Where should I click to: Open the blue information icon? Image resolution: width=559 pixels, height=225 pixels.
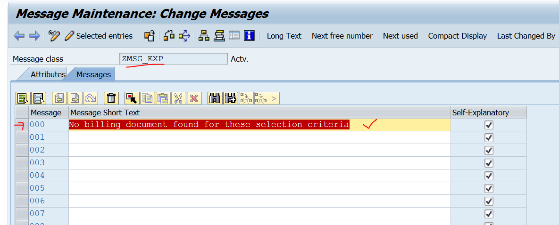coord(249,36)
